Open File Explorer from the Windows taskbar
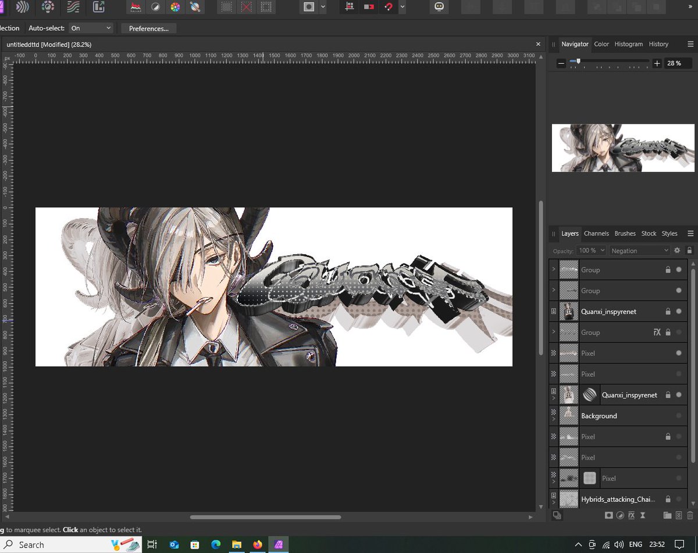Image resolution: width=698 pixels, height=553 pixels. pos(237,544)
